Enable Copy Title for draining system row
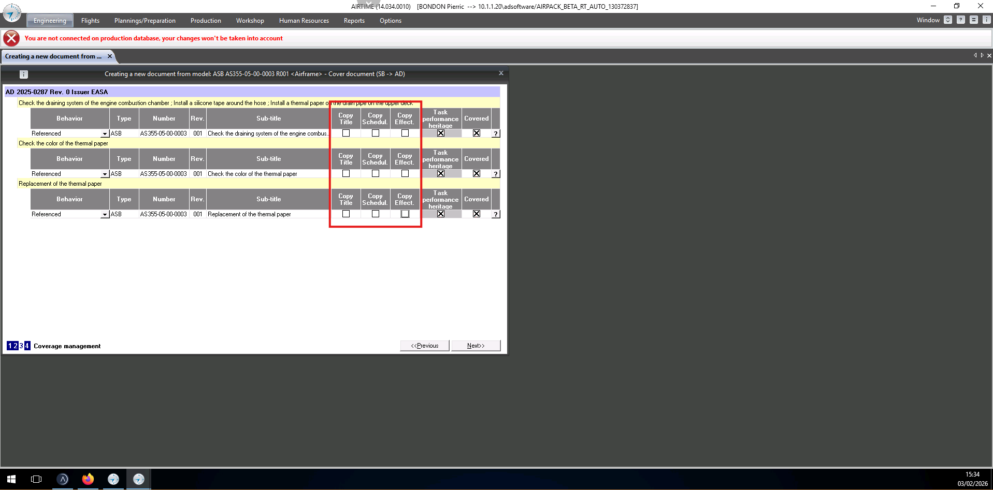The height and width of the screenshot is (490, 993). [x=346, y=133]
